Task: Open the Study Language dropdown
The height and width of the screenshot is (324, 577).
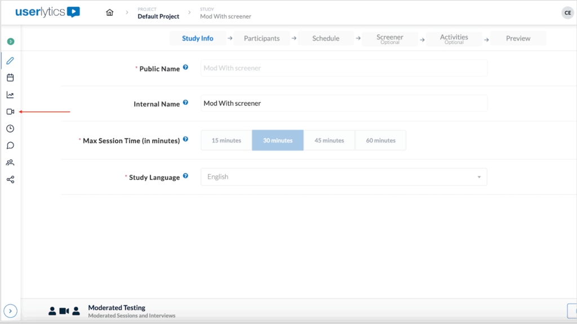Action: coord(344,177)
